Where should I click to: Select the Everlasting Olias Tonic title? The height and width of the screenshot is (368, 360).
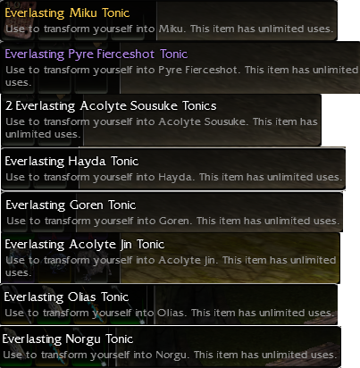click(66, 297)
